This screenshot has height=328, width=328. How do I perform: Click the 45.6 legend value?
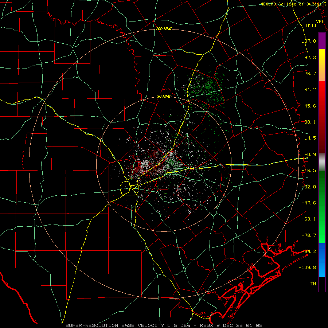coord(310,106)
